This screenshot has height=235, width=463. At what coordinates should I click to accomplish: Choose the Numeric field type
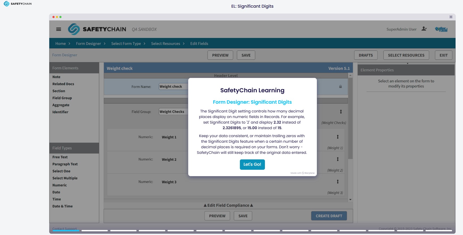60,185
